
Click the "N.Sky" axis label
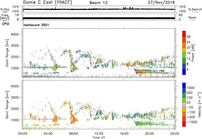point(5,9)
